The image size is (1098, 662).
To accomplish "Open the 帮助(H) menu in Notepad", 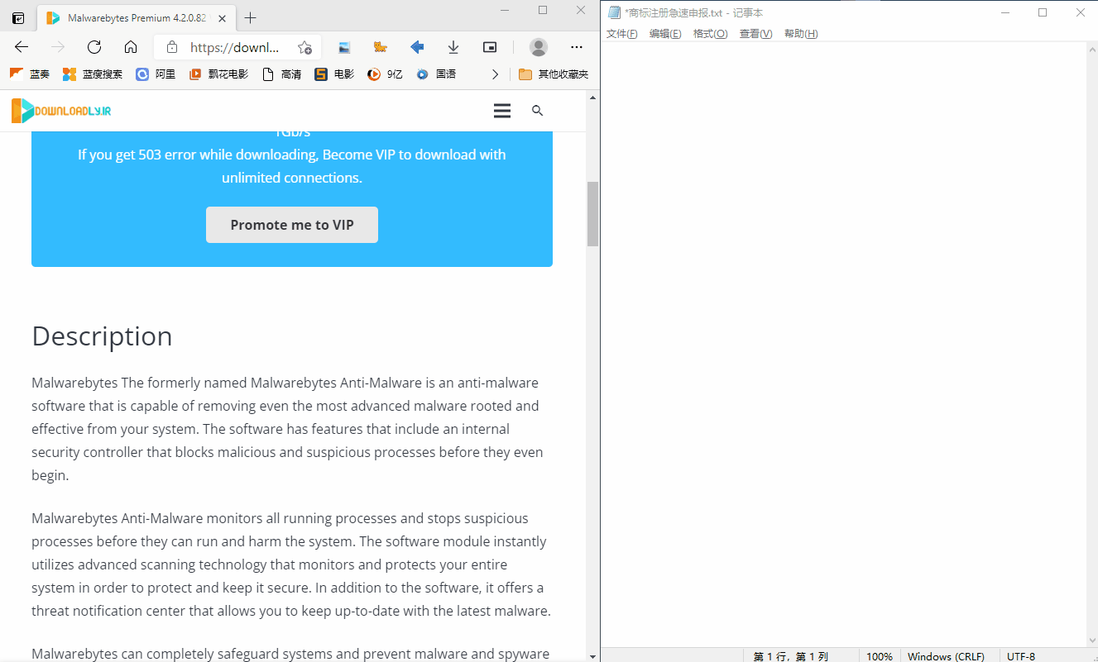I will (x=801, y=34).
